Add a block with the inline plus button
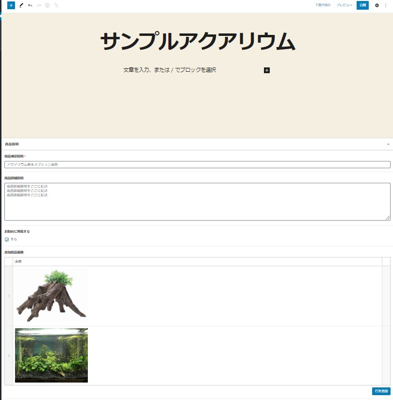 point(266,70)
